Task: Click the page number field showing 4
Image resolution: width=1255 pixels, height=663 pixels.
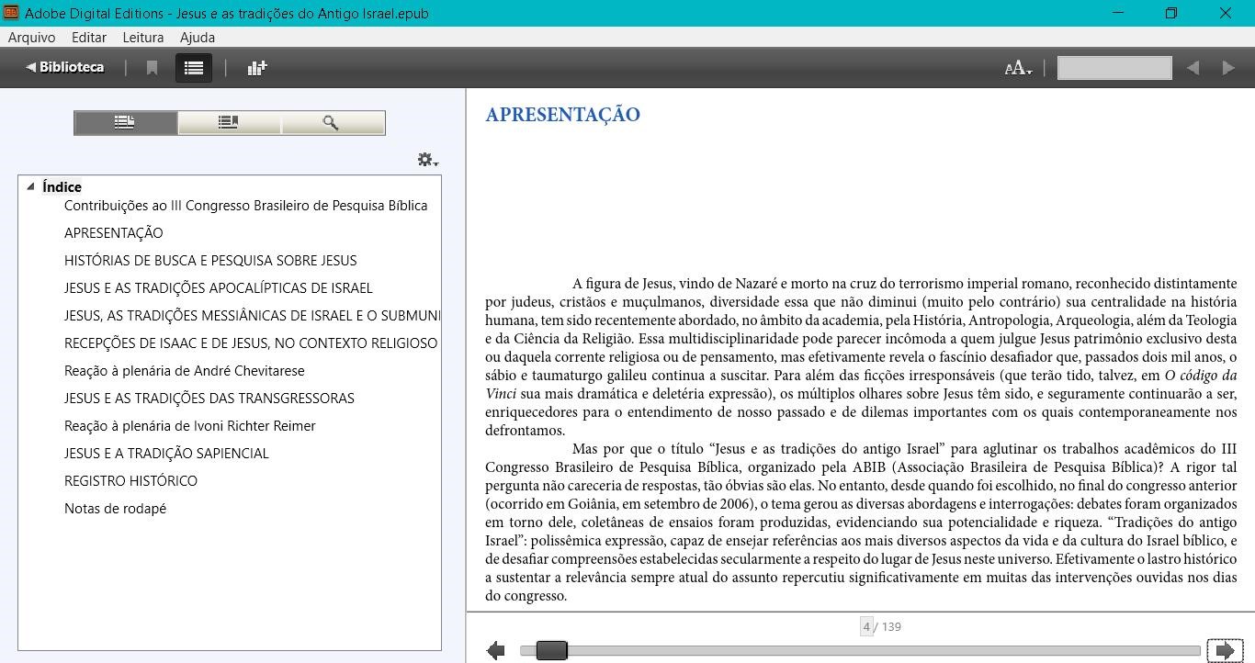Action: click(865, 626)
